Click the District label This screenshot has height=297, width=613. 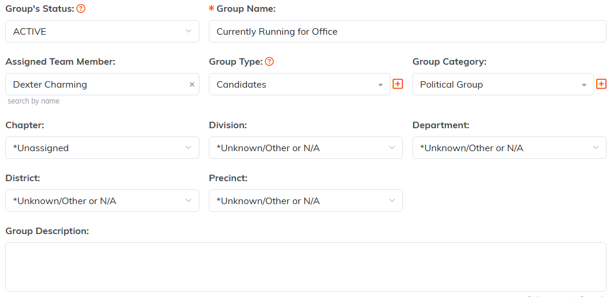(x=23, y=178)
